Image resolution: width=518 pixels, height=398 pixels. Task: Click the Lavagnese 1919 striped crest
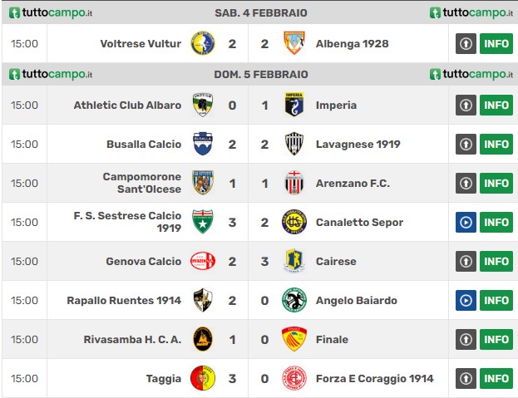click(294, 144)
